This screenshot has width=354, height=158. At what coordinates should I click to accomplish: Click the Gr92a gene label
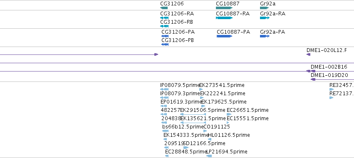pyautogui.click(x=268, y=4)
